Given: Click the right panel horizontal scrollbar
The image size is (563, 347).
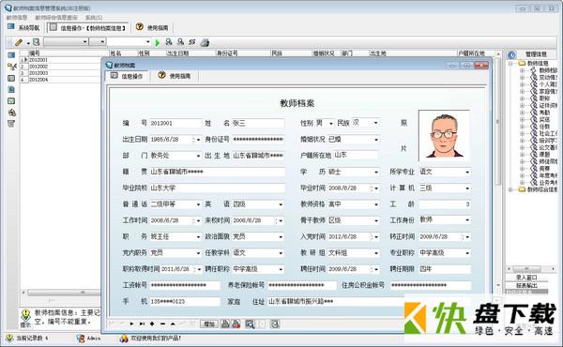Looking at the screenshot, I should pos(531,268).
